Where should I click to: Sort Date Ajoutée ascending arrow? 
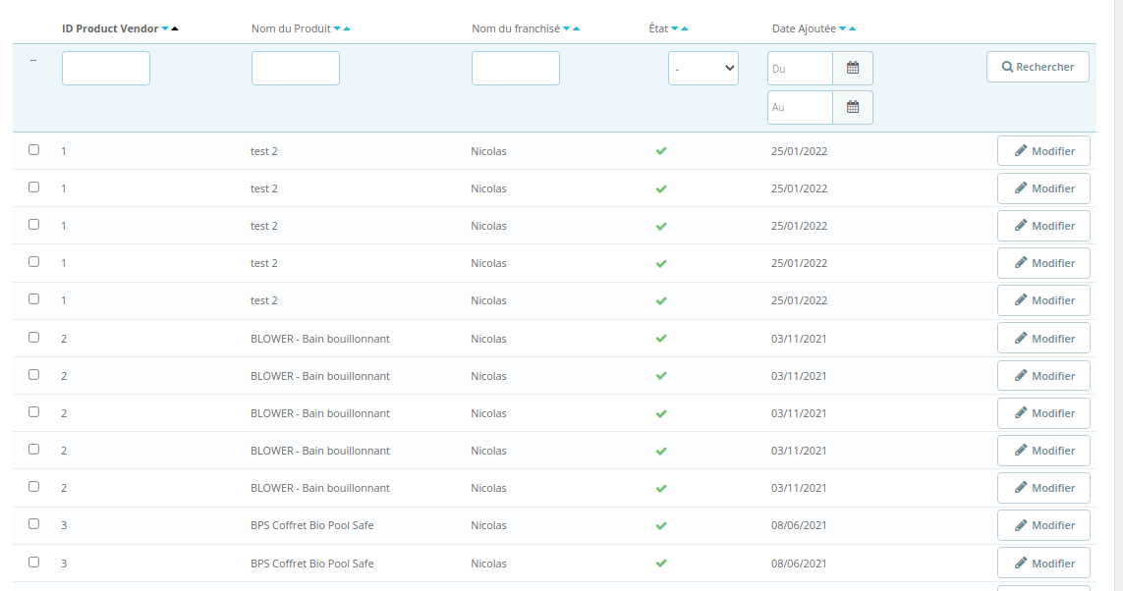pyautogui.click(x=852, y=28)
